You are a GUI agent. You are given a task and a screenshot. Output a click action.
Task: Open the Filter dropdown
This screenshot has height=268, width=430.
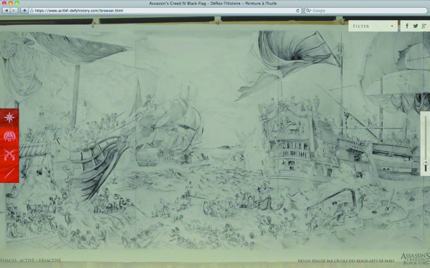373,26
